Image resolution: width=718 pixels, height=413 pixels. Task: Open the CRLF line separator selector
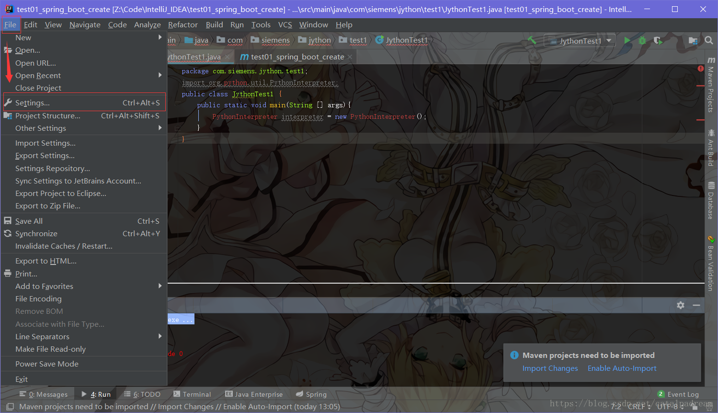tap(639, 406)
